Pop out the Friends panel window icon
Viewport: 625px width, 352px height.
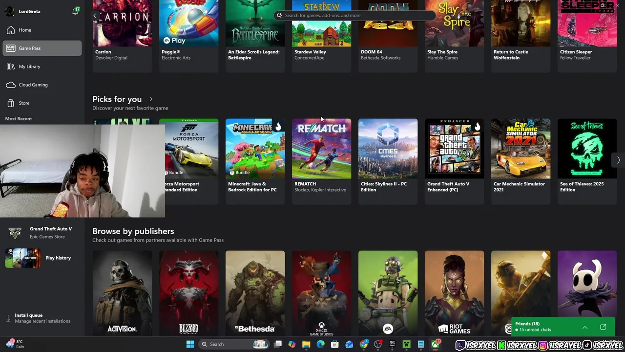603,327
